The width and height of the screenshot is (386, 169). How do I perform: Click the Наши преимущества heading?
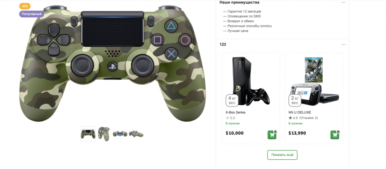click(239, 2)
